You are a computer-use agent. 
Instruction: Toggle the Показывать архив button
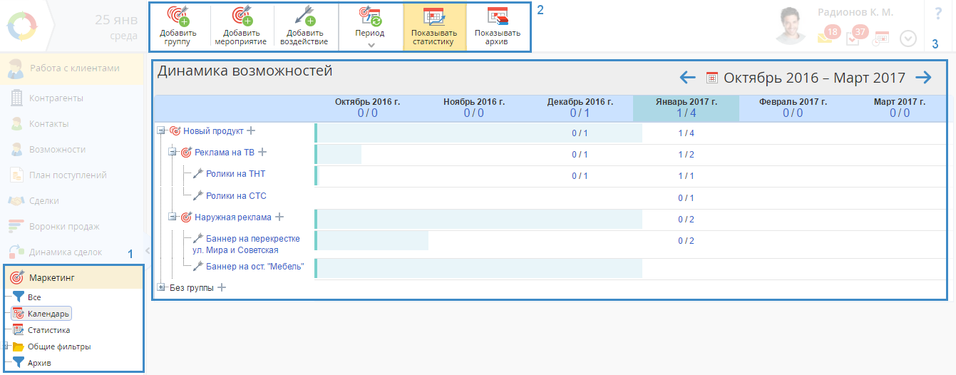tap(497, 27)
